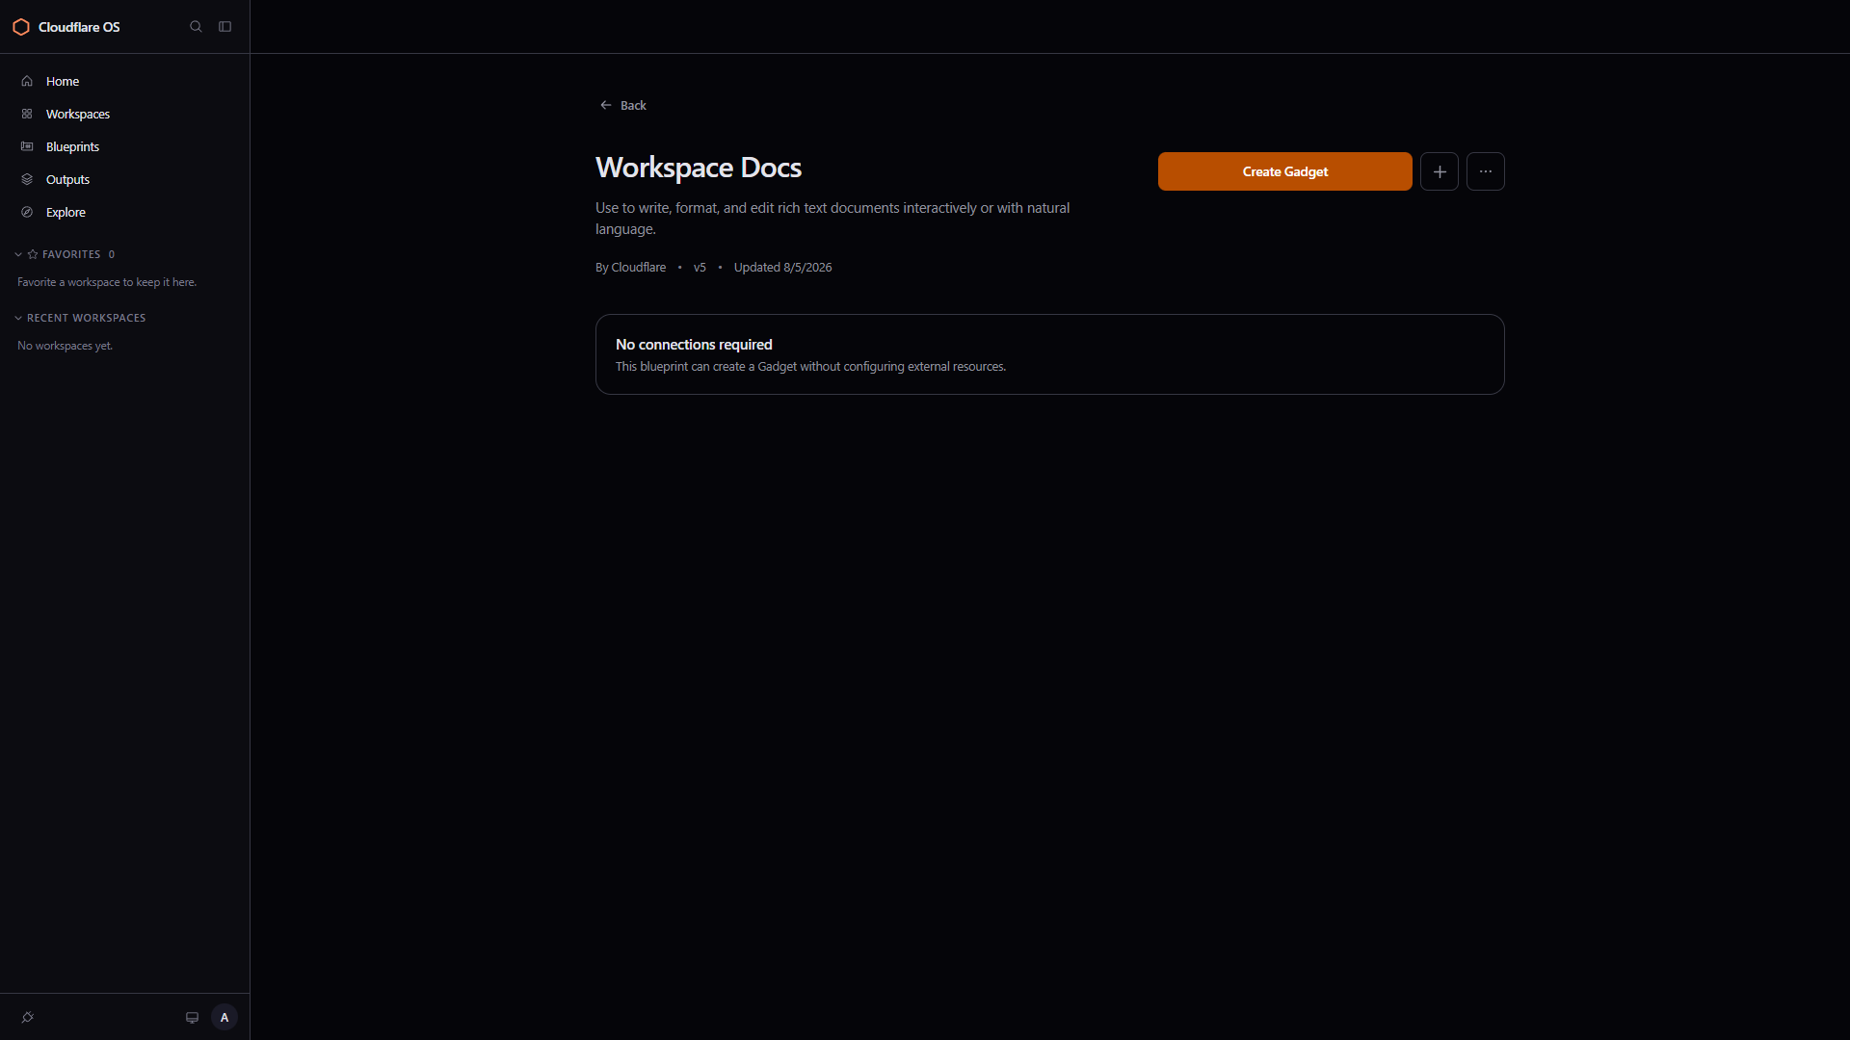Image resolution: width=1850 pixels, height=1040 pixels.
Task: Click the Back arrow icon
Action: pos(606,105)
